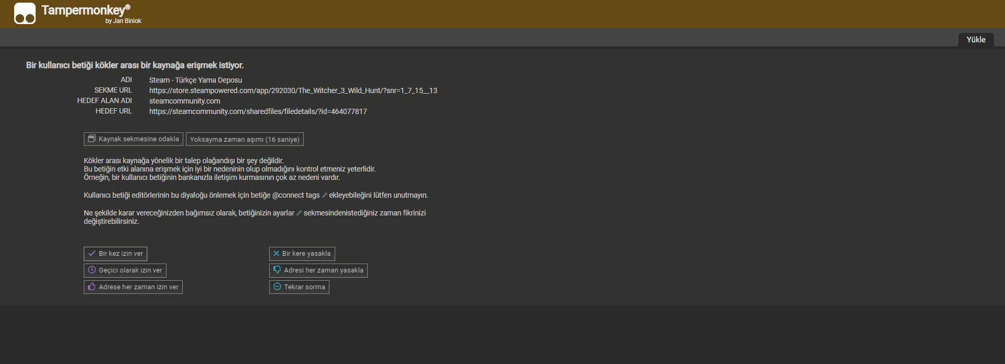Select 'Adrese her zaman izin ver'
This screenshot has height=364, width=1005.
133,287
